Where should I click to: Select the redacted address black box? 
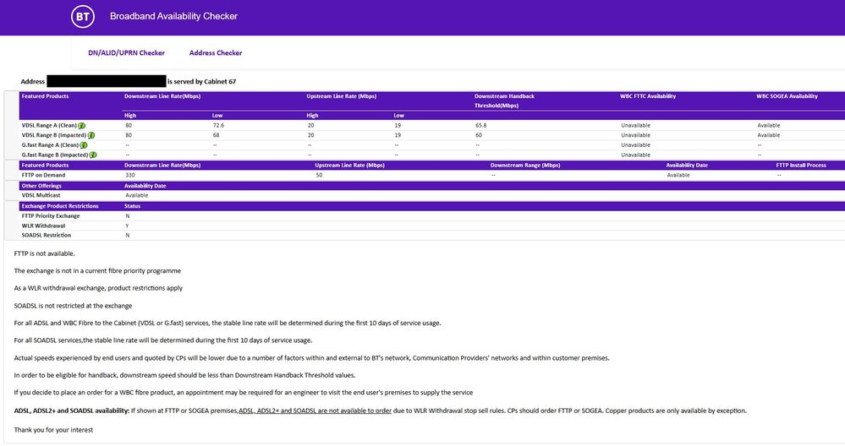(106, 81)
